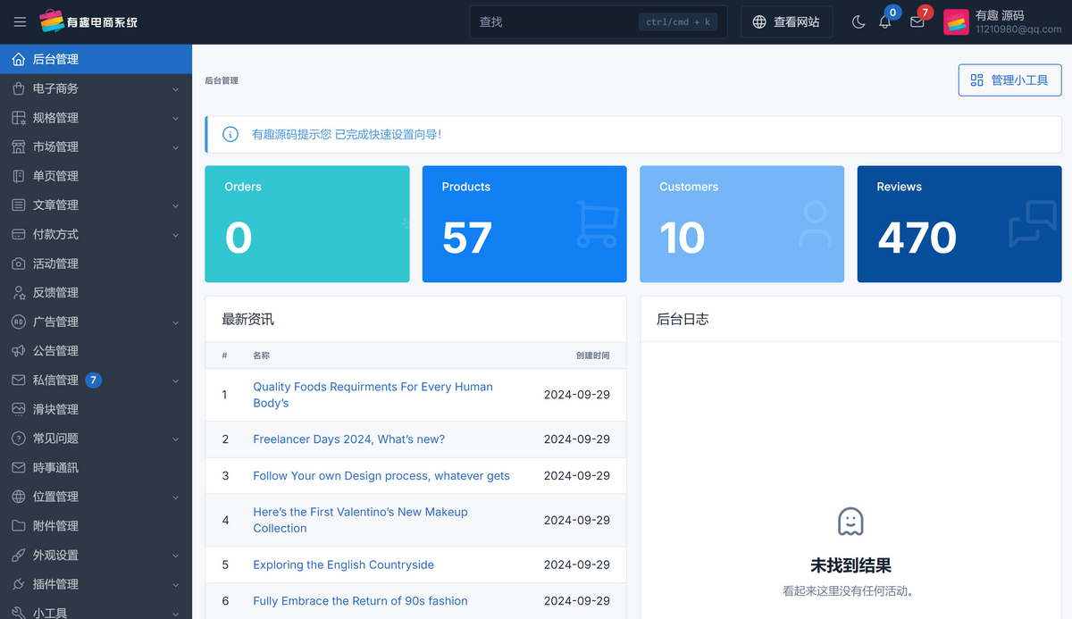Viewport: 1072px width, 619px height.
Task: Click the 查看网站 button
Action: coord(786,22)
